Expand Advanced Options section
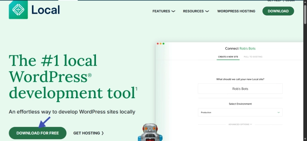 point(240,124)
